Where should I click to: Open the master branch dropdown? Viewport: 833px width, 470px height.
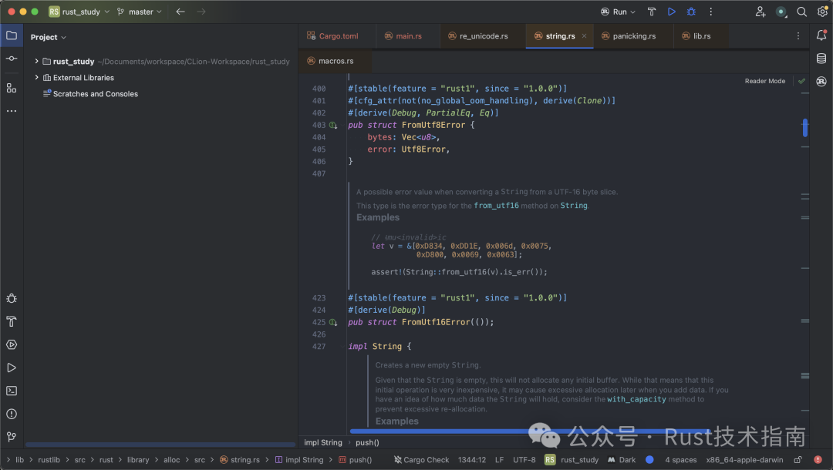[x=139, y=12]
